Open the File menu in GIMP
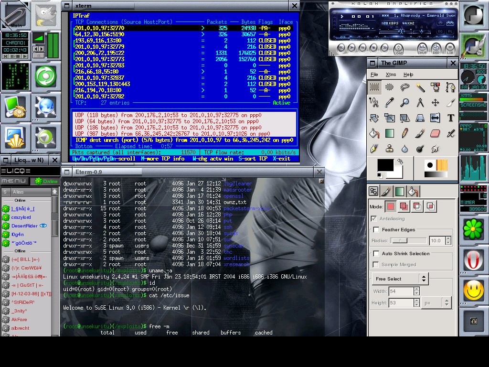The width and height of the screenshot is (489, 367). (374, 74)
